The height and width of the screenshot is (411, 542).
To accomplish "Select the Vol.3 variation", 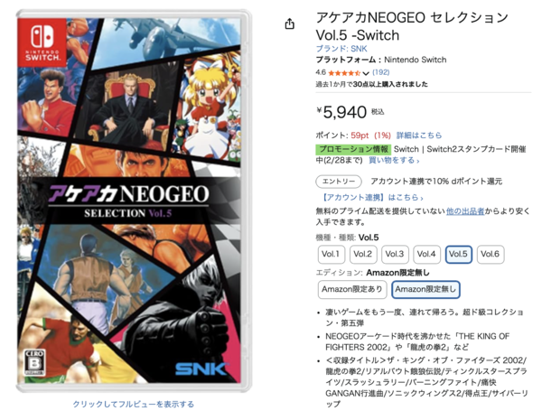I will [x=395, y=254].
